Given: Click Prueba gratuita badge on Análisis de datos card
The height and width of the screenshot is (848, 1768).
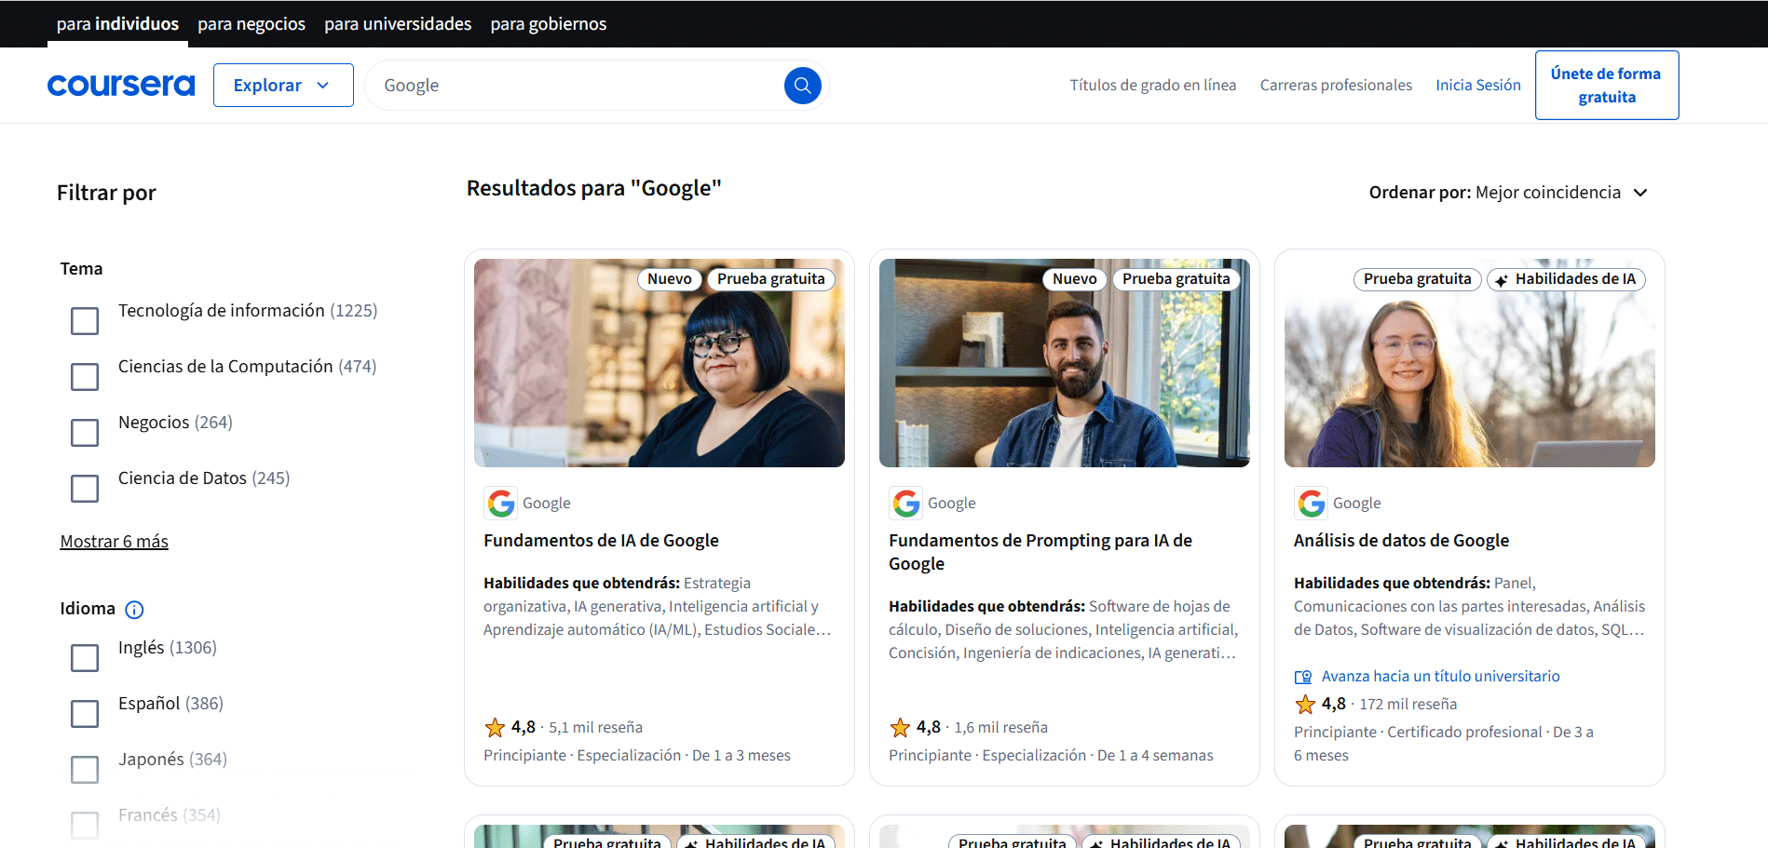Looking at the screenshot, I should click(x=1417, y=279).
